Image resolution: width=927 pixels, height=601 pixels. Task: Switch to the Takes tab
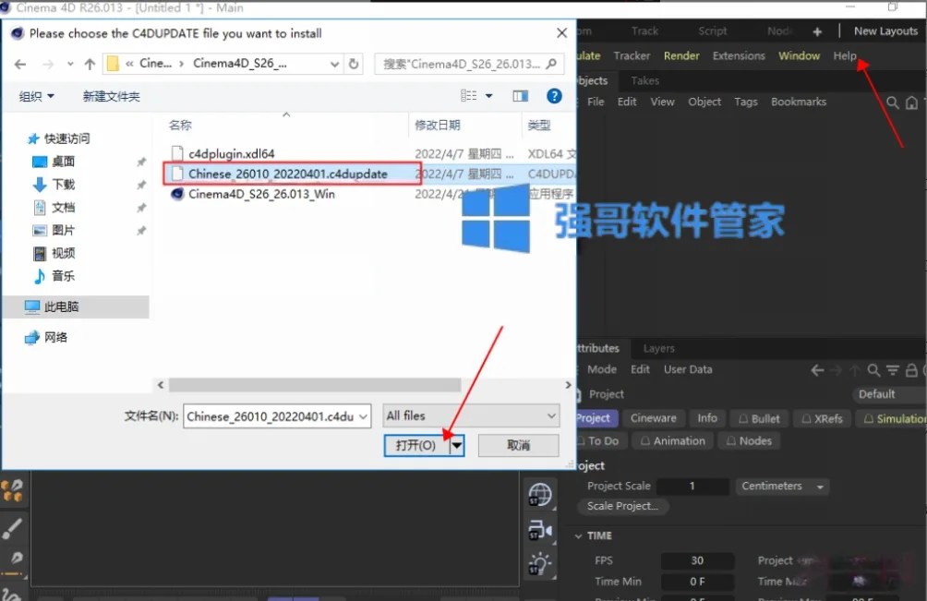pos(644,80)
